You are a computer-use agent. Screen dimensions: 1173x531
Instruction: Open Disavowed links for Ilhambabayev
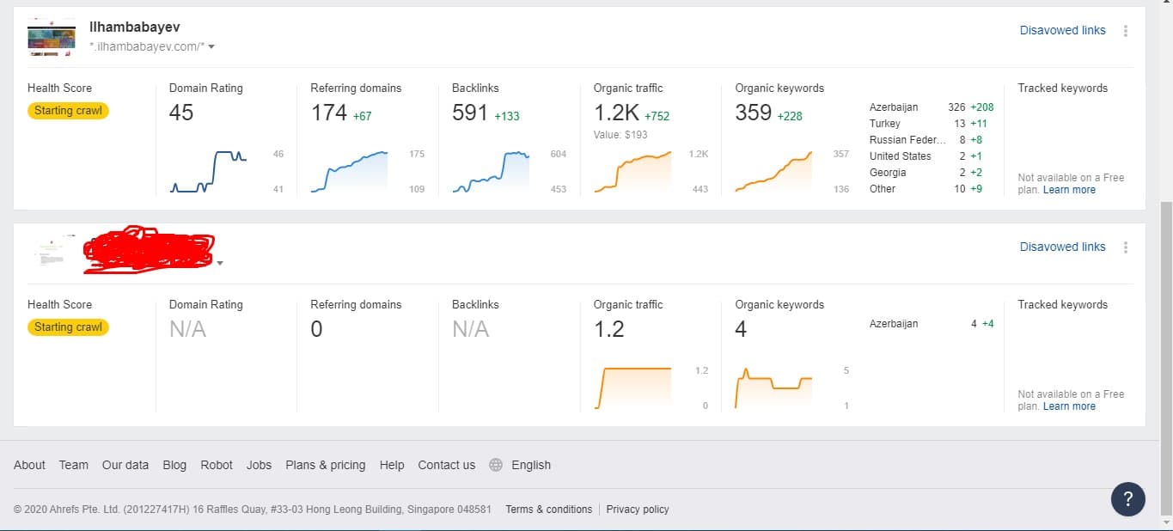[x=1062, y=30]
